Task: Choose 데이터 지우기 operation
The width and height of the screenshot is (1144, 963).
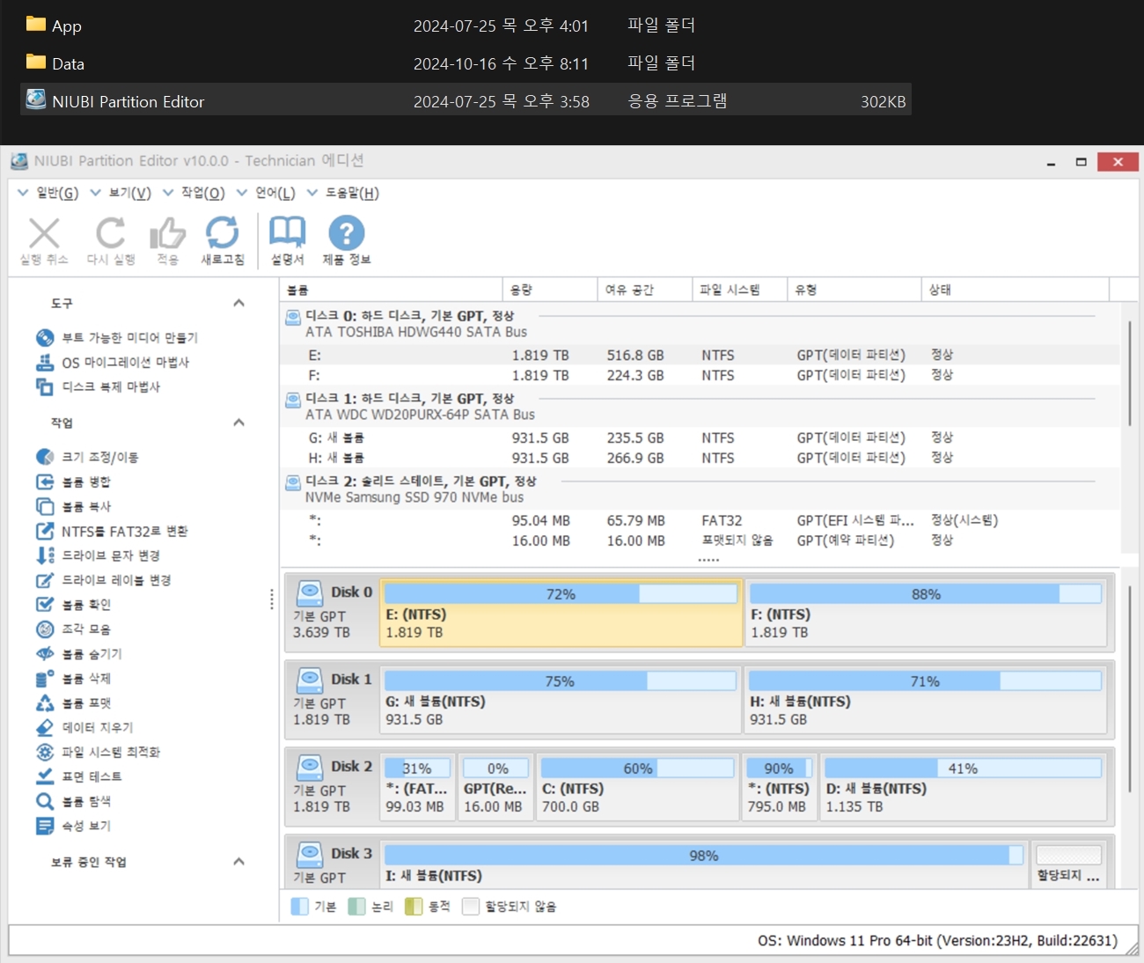Action: (84, 728)
